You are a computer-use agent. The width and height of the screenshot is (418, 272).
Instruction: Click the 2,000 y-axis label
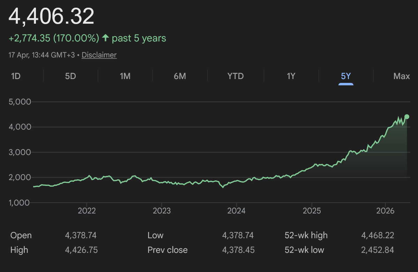(x=20, y=177)
